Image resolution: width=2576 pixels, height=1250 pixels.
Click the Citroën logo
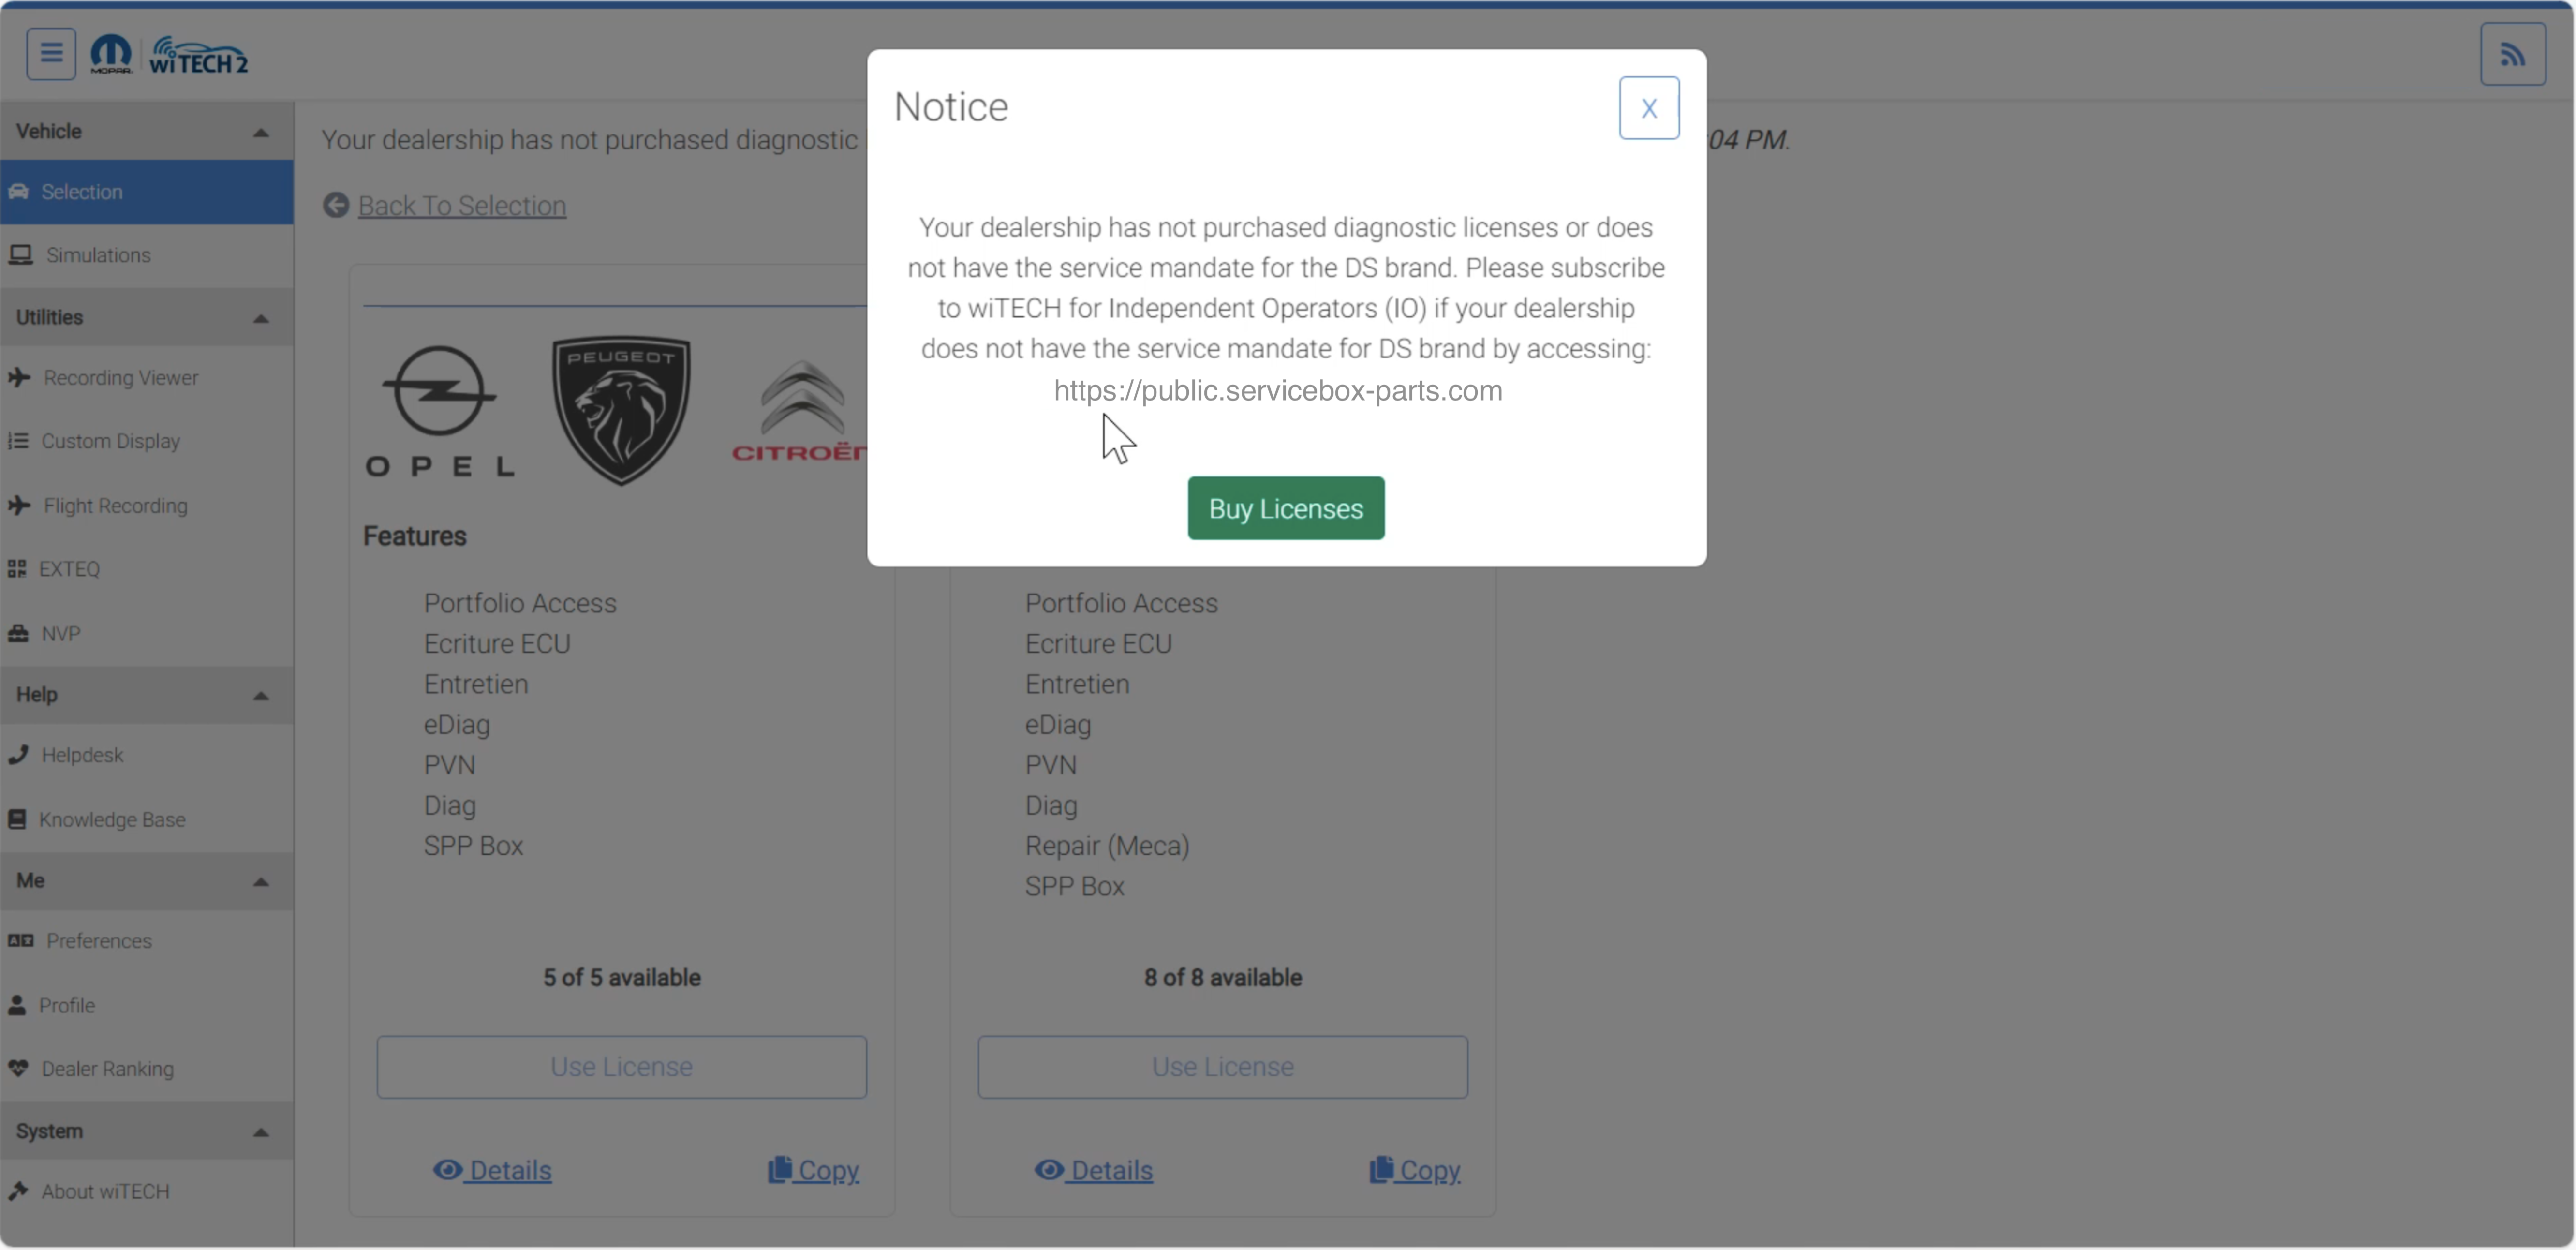(x=800, y=411)
